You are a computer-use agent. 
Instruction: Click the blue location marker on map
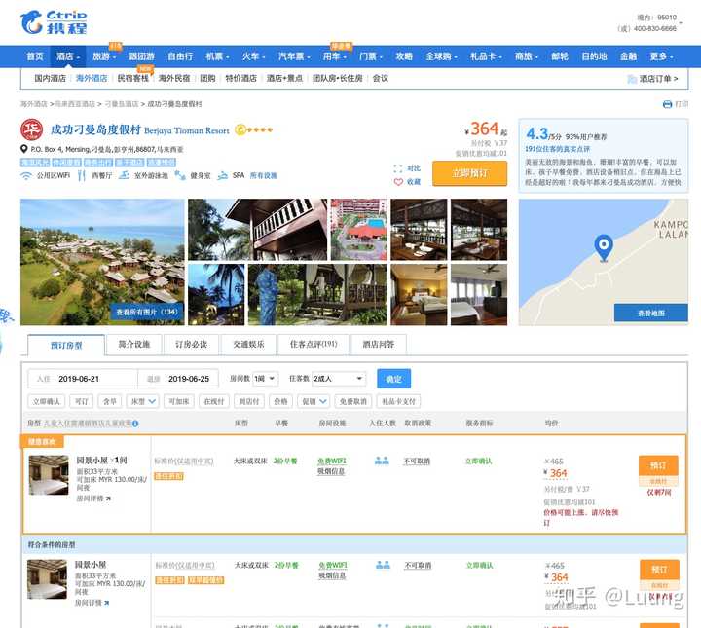(x=603, y=247)
